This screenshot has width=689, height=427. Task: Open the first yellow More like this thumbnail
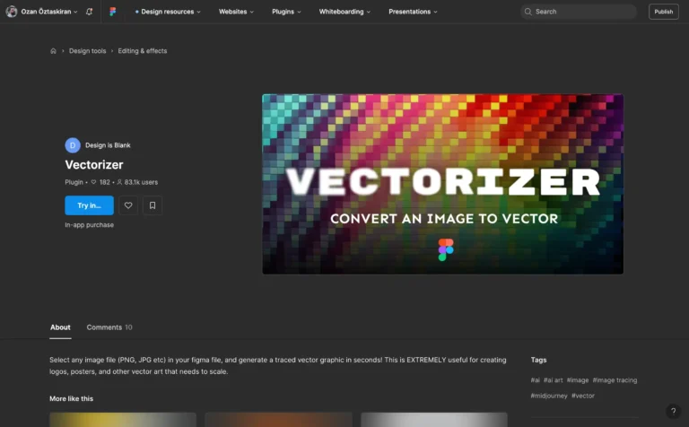point(123,420)
